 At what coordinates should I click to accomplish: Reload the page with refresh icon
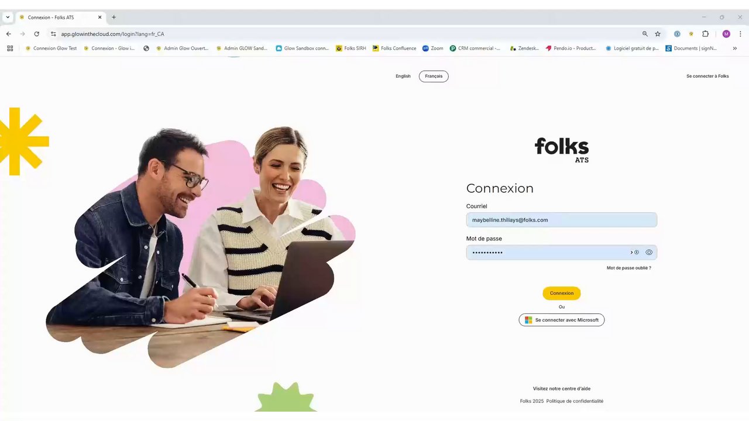36,34
